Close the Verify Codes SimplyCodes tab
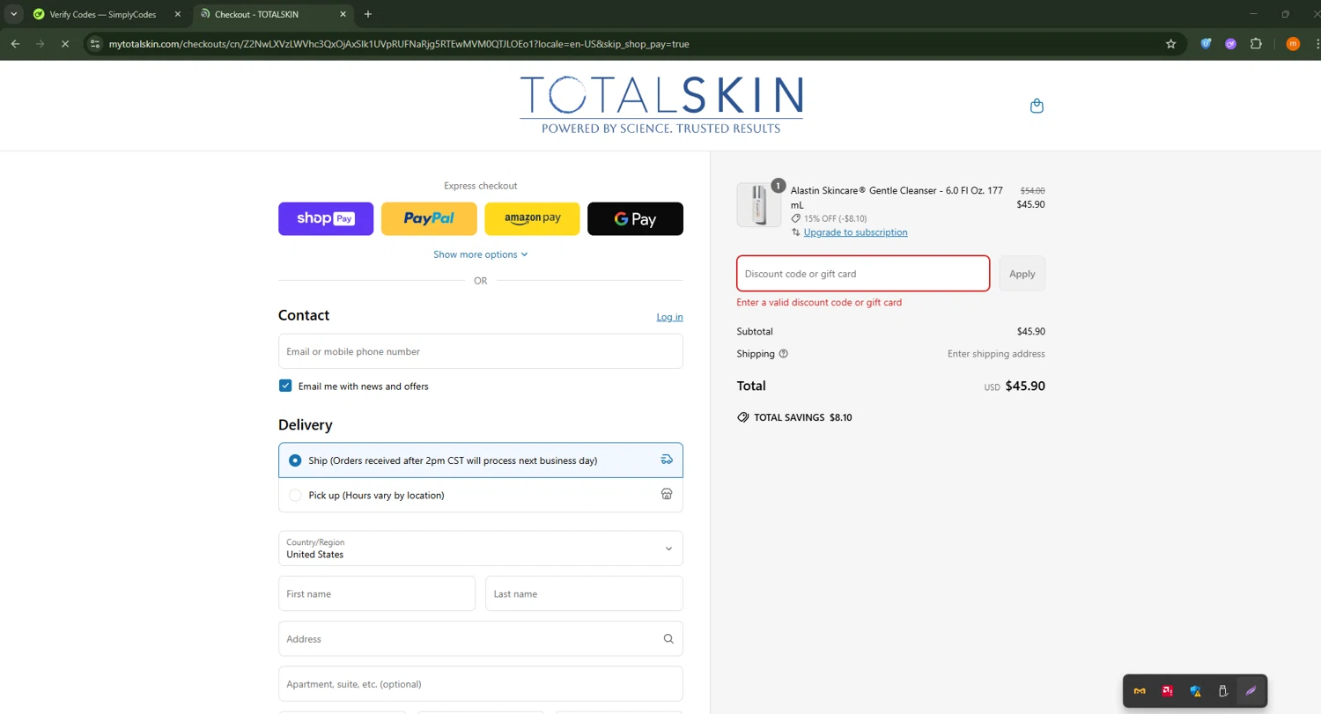This screenshot has width=1321, height=714. pos(177,14)
